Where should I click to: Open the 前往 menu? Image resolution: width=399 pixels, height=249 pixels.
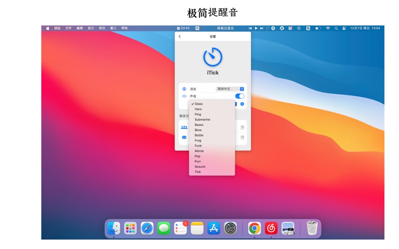tap(102, 28)
